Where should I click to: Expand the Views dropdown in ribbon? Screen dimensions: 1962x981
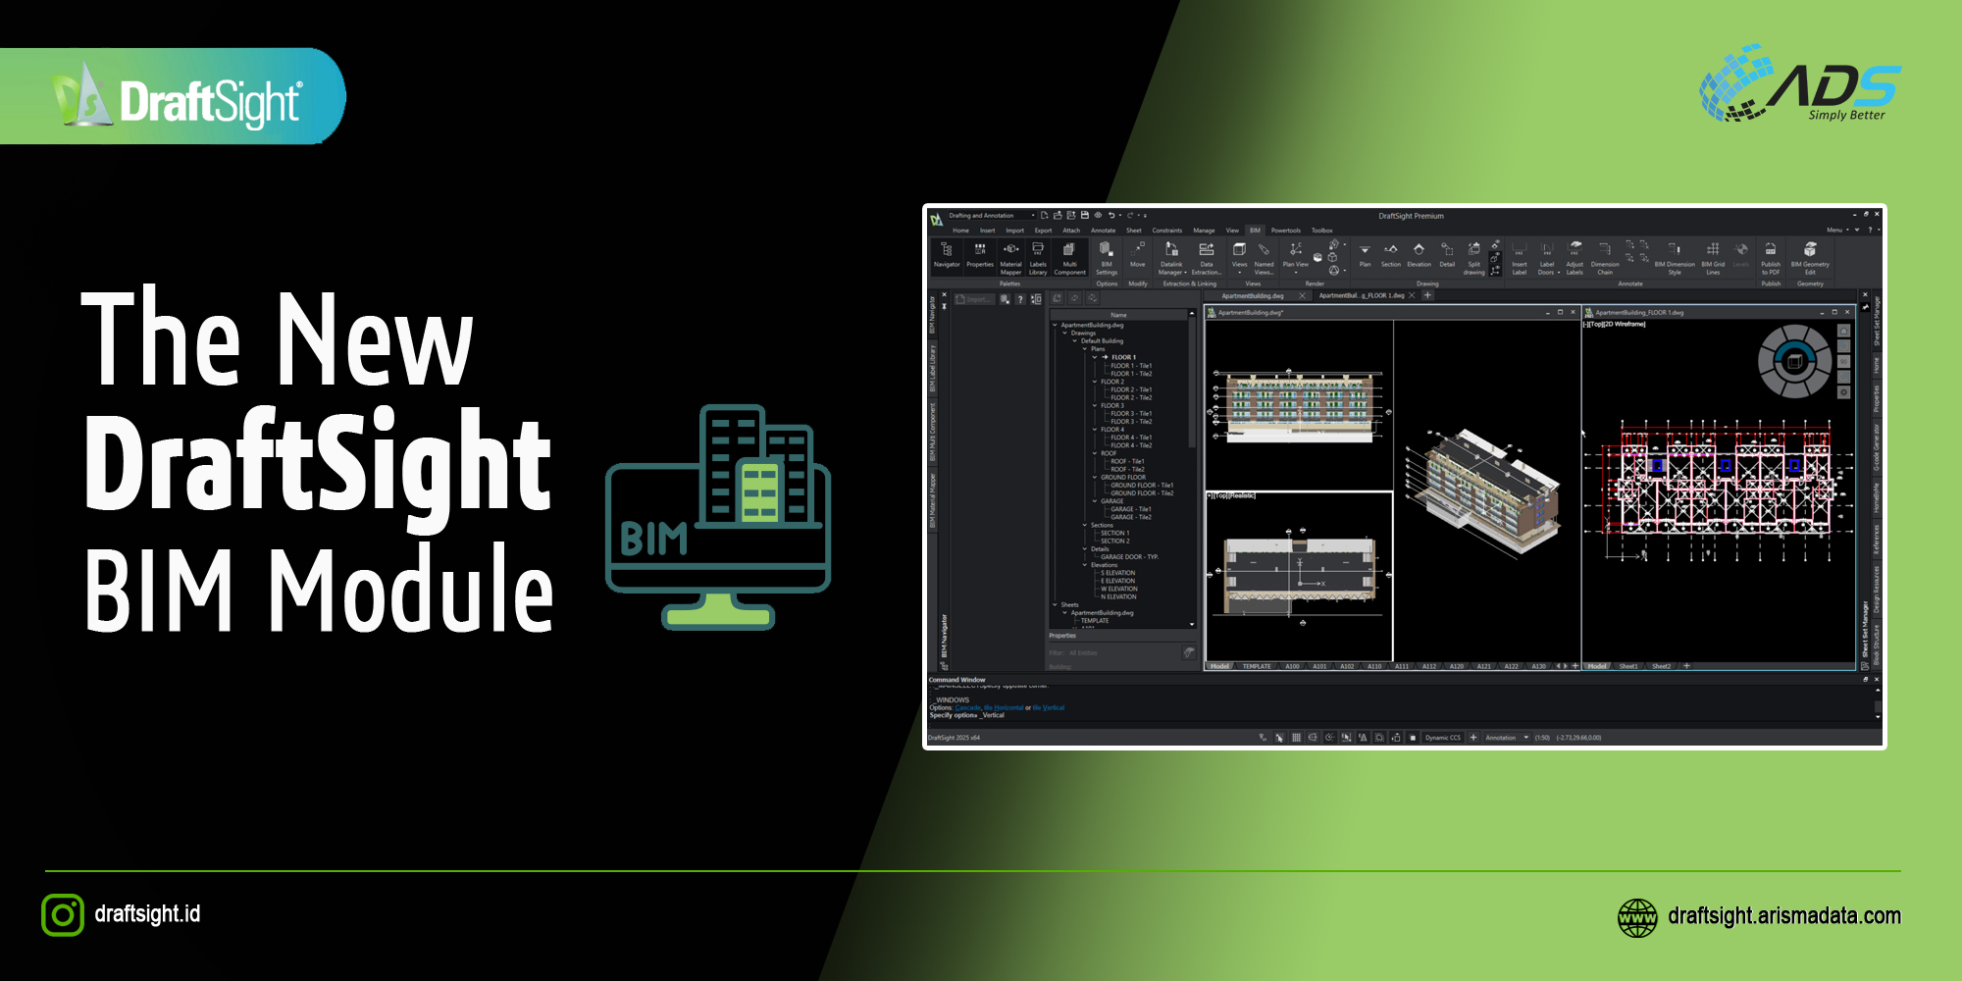tap(1239, 258)
